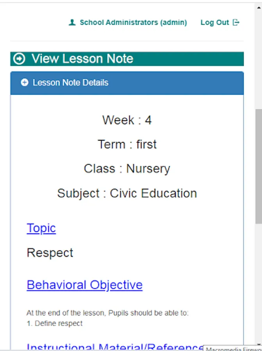
Task: Click the Log Out arrow icon
Action: 236,23
